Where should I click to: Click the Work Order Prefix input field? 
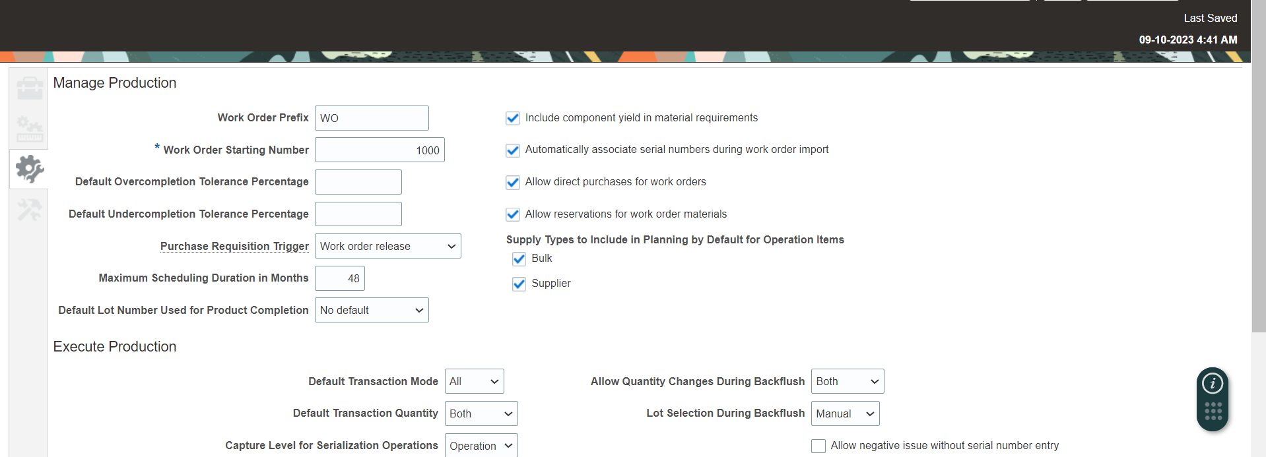coord(372,118)
